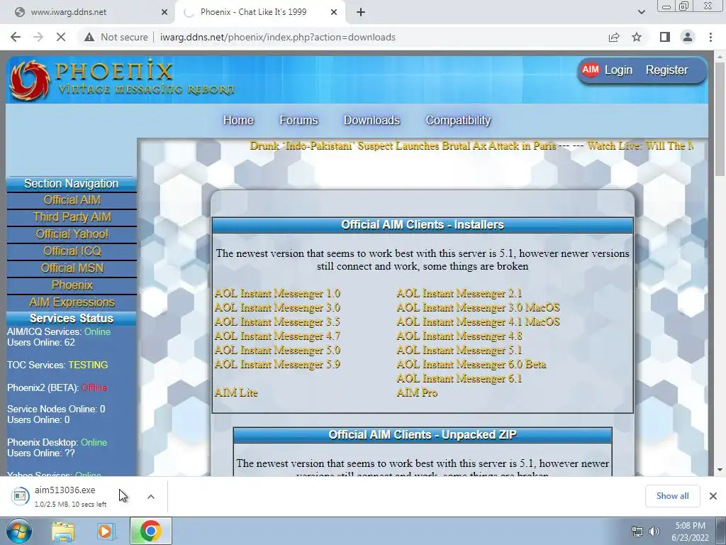Expand options for aim513036.exe download
This screenshot has width=726, height=545.
(x=151, y=496)
